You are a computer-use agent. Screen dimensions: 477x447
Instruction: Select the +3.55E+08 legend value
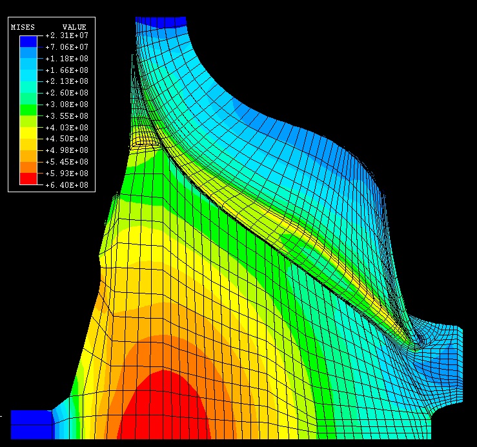(x=66, y=116)
